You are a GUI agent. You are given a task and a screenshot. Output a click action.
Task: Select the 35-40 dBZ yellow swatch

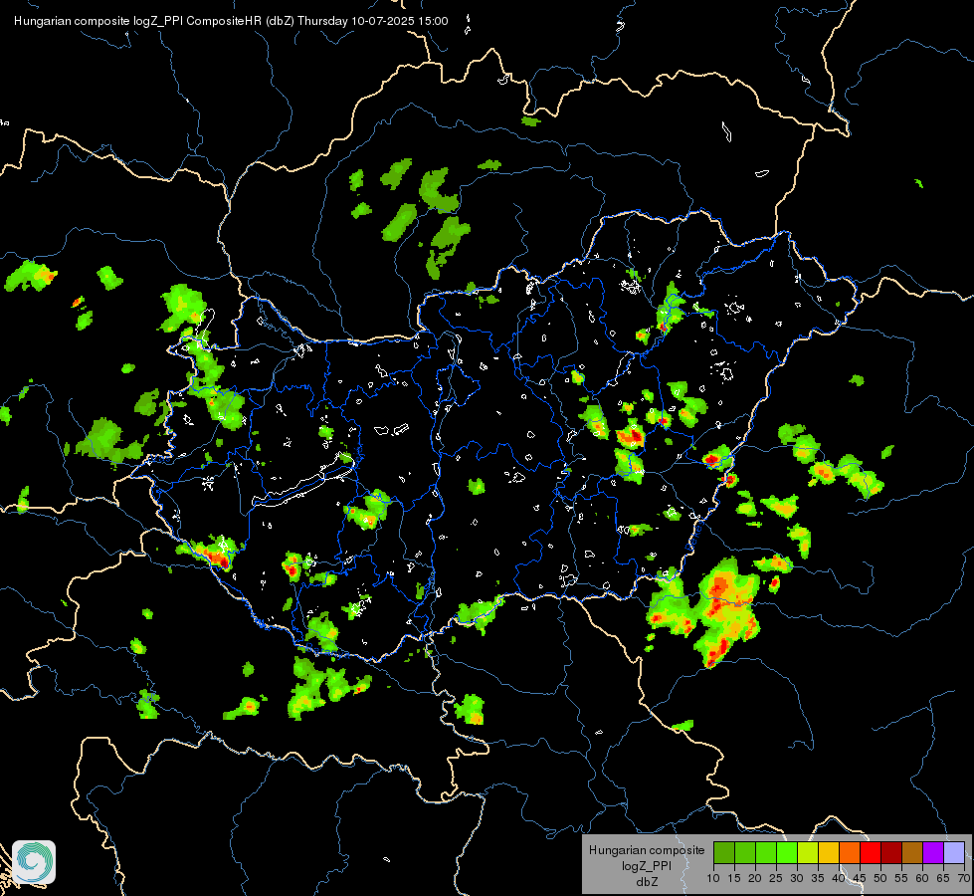[x=829, y=852]
